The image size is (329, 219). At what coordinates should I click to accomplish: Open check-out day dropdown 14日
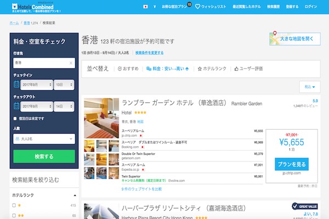(64, 106)
